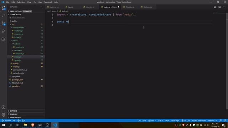Screen dimensions: 228x128
Task: Split the editor to the right
Action: click(x=219, y=7)
